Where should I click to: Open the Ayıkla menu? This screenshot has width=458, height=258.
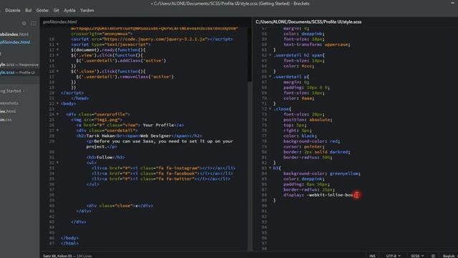tap(69, 10)
